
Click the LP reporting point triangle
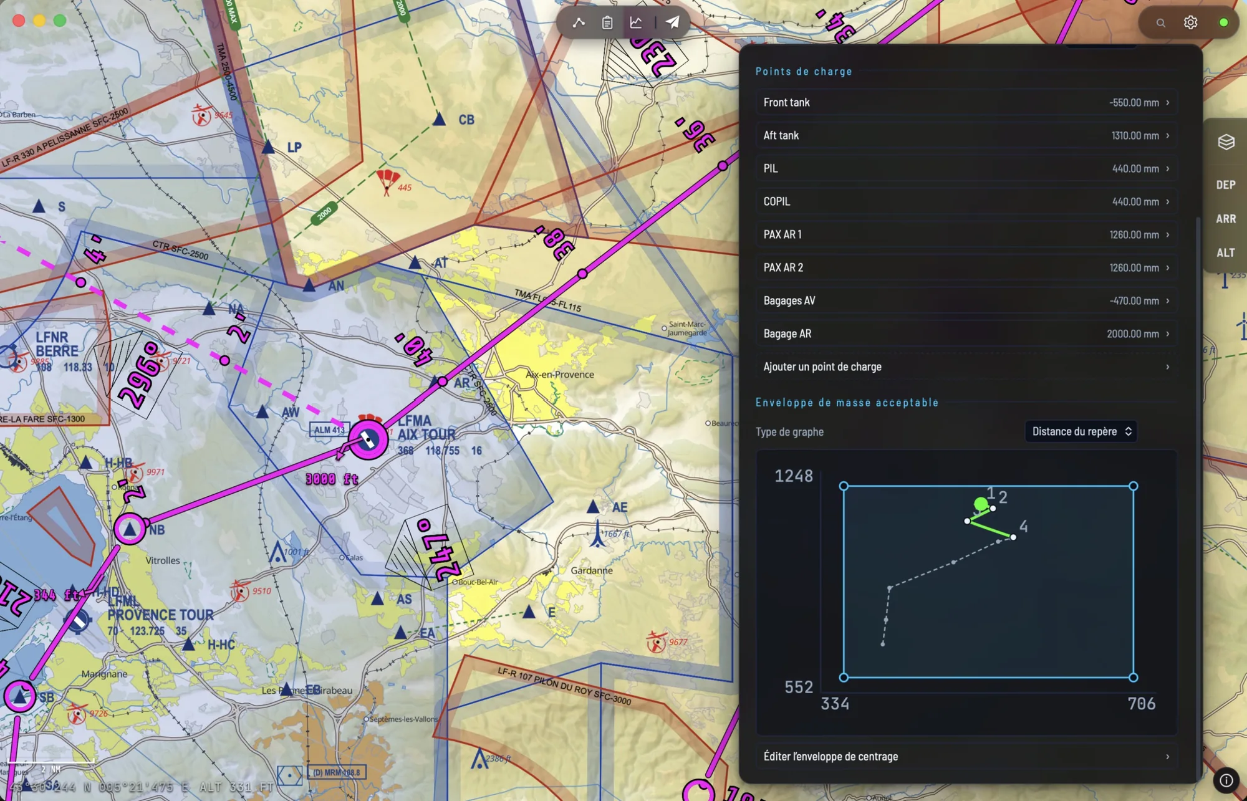pyautogui.click(x=268, y=147)
